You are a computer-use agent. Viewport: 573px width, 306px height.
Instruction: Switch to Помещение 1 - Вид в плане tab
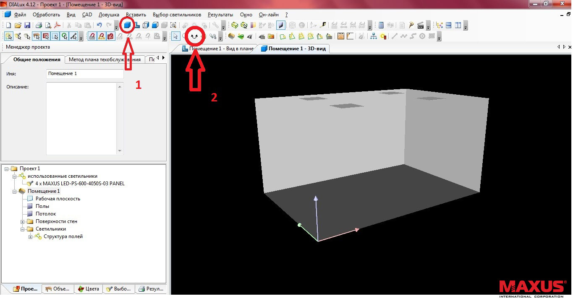217,49
